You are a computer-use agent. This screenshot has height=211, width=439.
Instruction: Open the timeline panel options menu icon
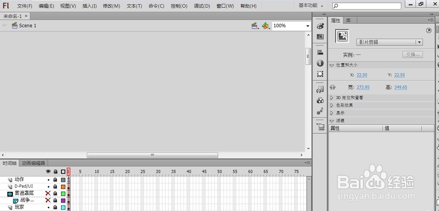[x=308, y=163]
